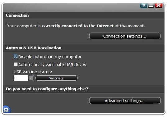Open help via the question mark icon
Image resolution: width=167 pixels, height=117 pixels.
coord(143,6)
